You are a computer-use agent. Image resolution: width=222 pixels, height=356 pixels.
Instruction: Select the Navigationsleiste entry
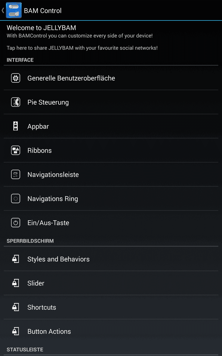tap(111, 174)
